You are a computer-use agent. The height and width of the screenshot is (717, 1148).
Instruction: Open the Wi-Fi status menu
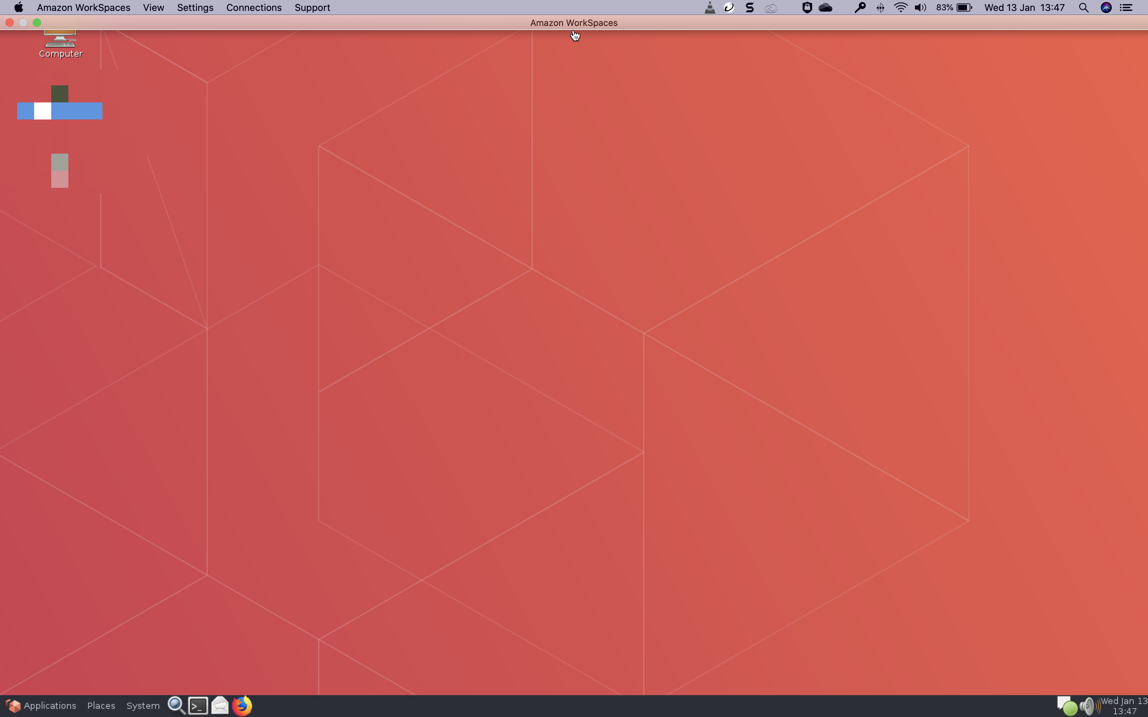[x=900, y=8]
